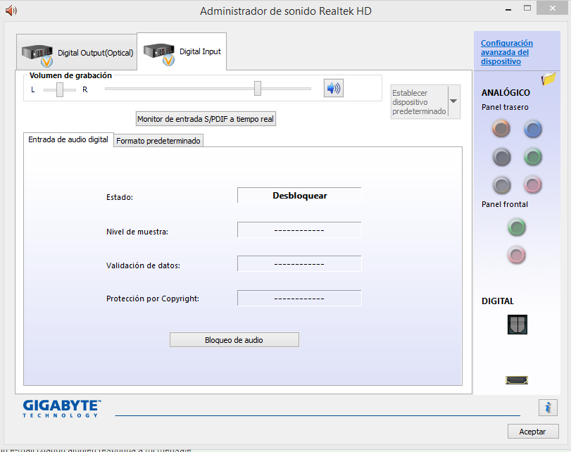Click the pink rear panel audio jack

[533, 184]
